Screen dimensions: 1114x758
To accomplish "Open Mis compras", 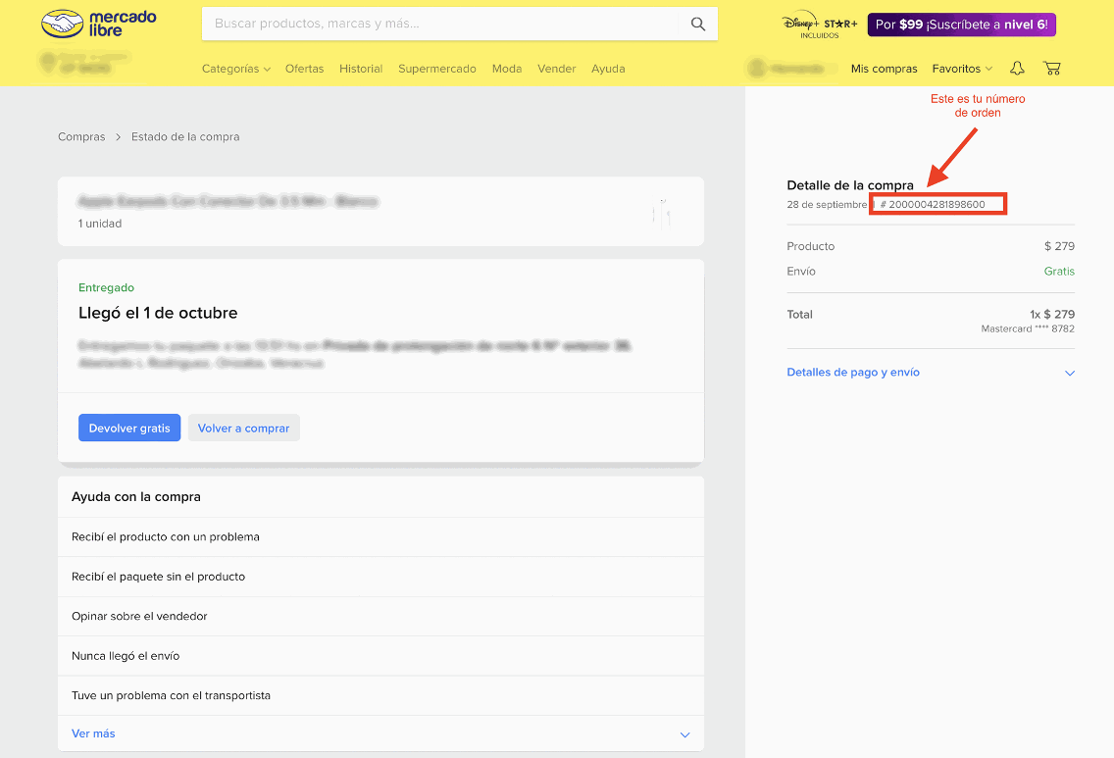I will click(x=884, y=69).
